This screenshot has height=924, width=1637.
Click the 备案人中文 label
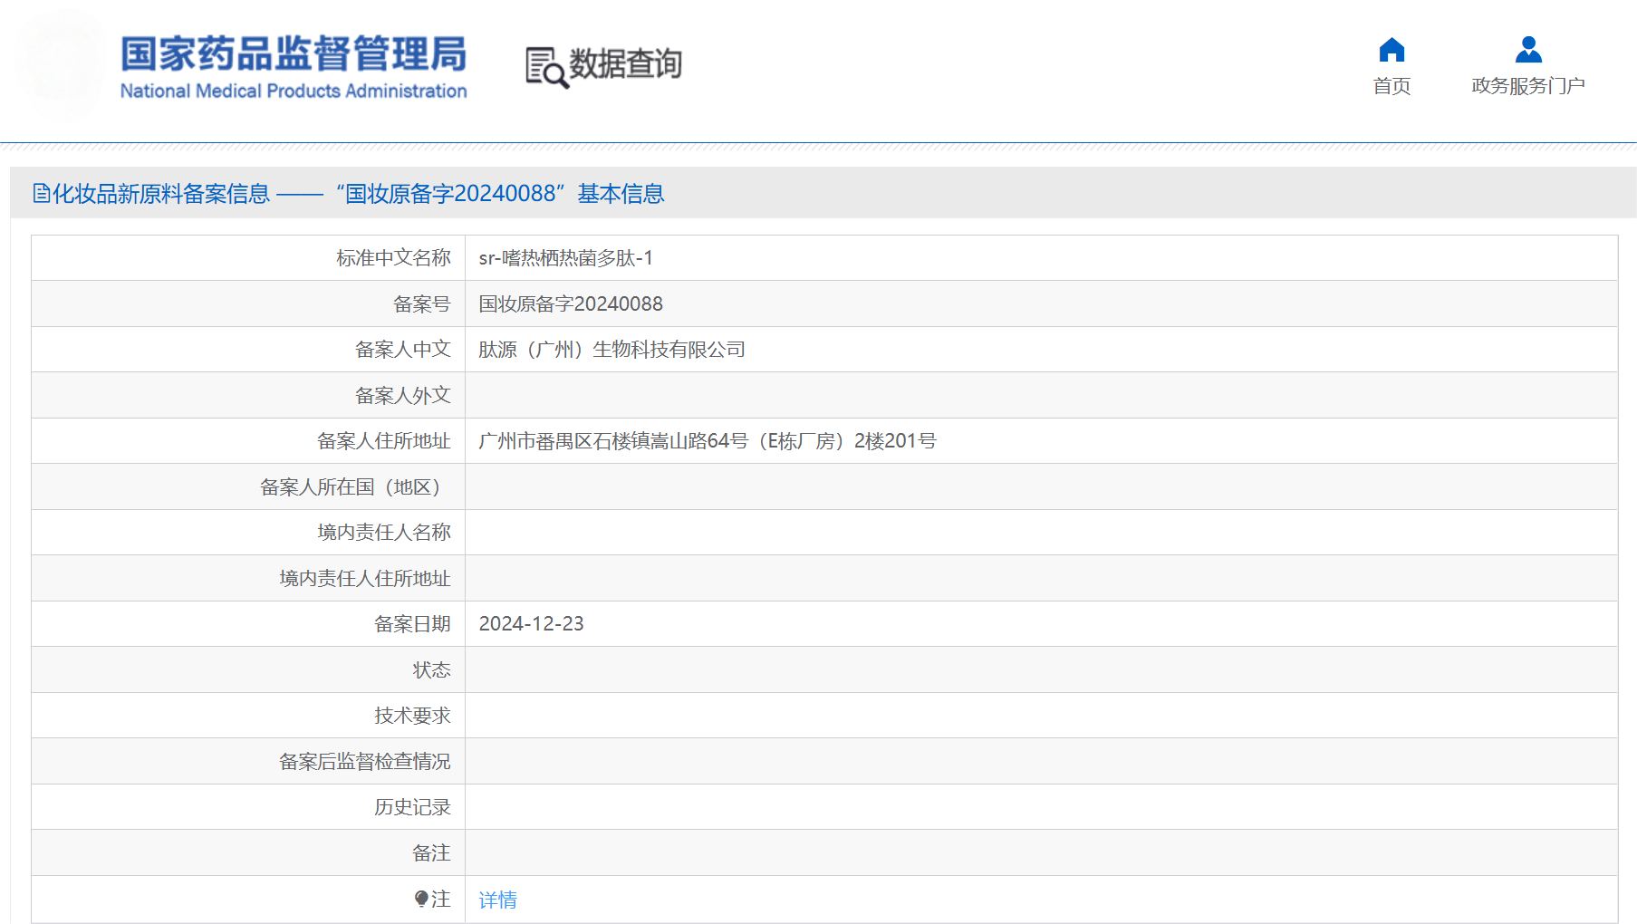pyautogui.click(x=402, y=350)
